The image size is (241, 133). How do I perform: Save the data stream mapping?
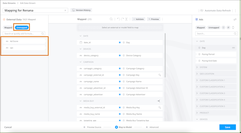(227, 127)
